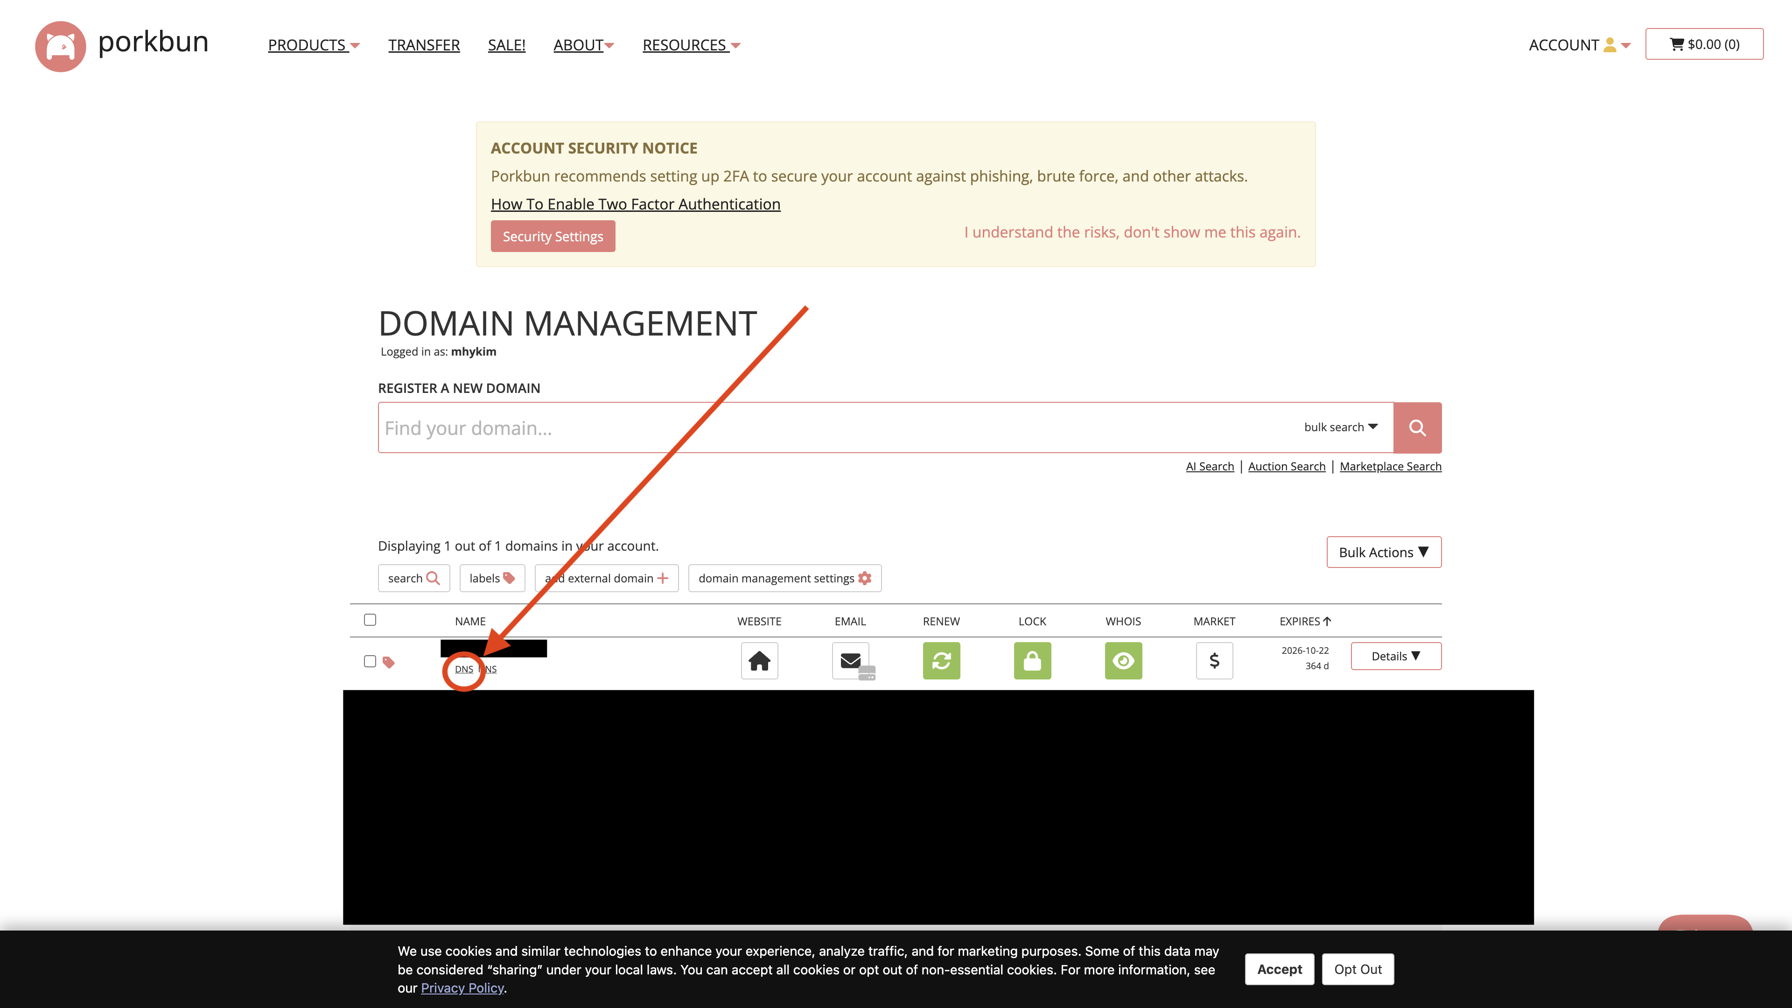Click the Porkbun pig logo
The height and width of the screenshot is (1008, 1792).
(61, 46)
